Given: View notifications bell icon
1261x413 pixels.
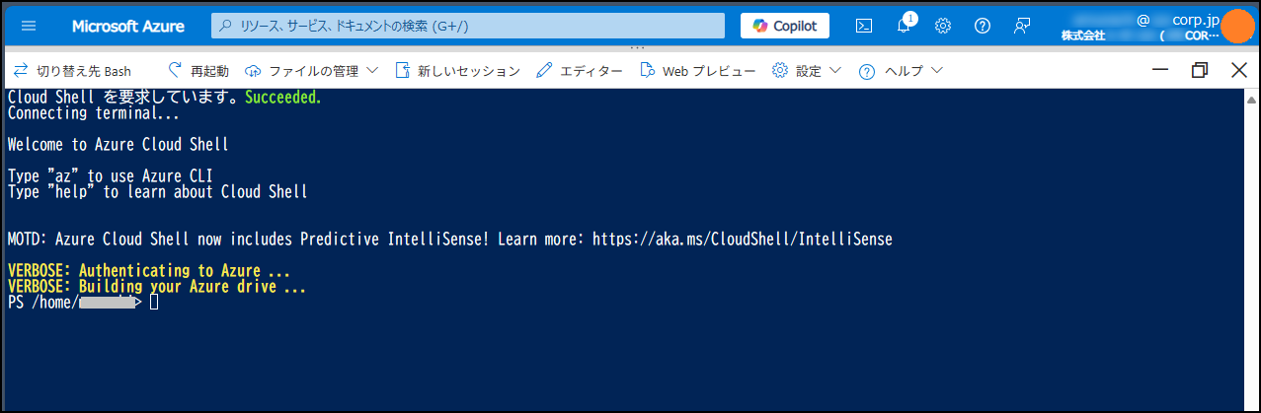Looking at the screenshot, I should [905, 25].
